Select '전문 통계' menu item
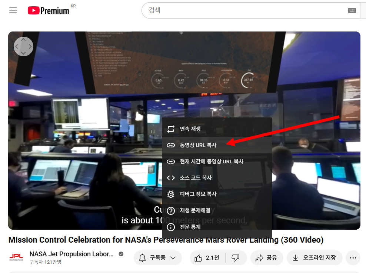 click(x=217, y=227)
